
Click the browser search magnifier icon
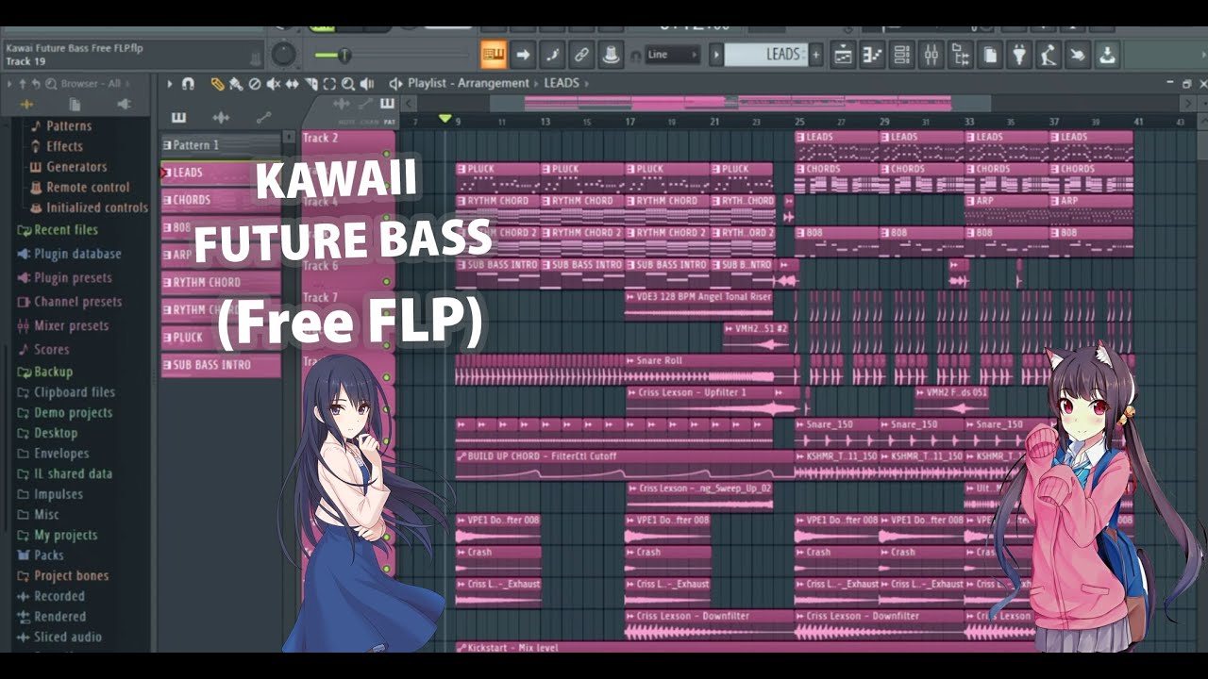[50, 84]
